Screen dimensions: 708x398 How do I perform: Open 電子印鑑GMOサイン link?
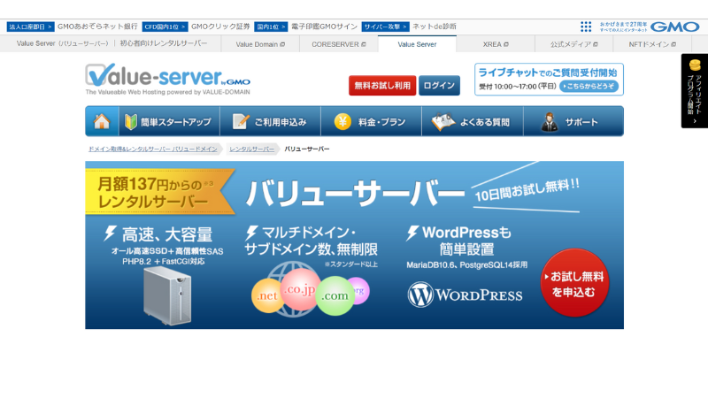point(324,27)
